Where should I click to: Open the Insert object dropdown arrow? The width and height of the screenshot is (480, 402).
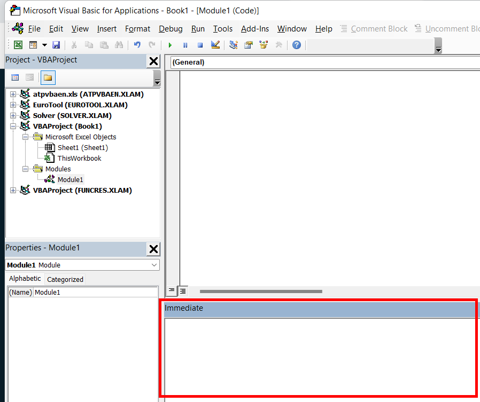tap(44, 45)
